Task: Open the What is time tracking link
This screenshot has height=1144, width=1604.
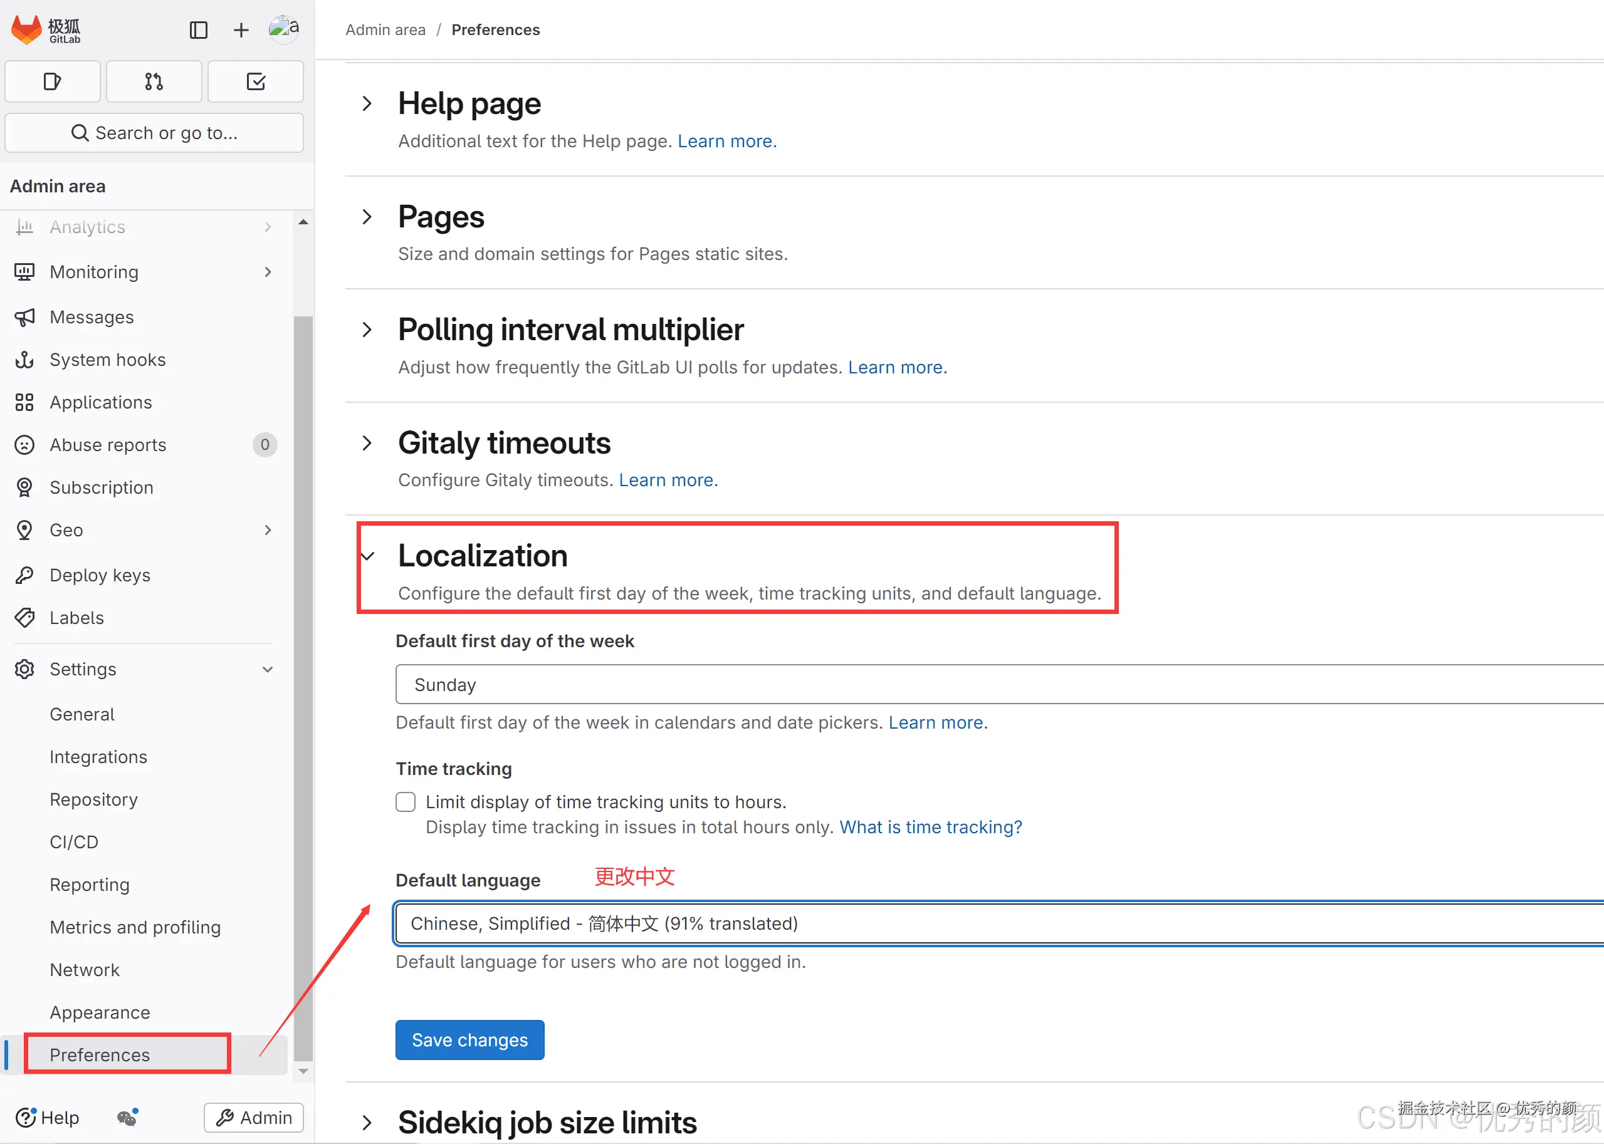Action: (930, 827)
